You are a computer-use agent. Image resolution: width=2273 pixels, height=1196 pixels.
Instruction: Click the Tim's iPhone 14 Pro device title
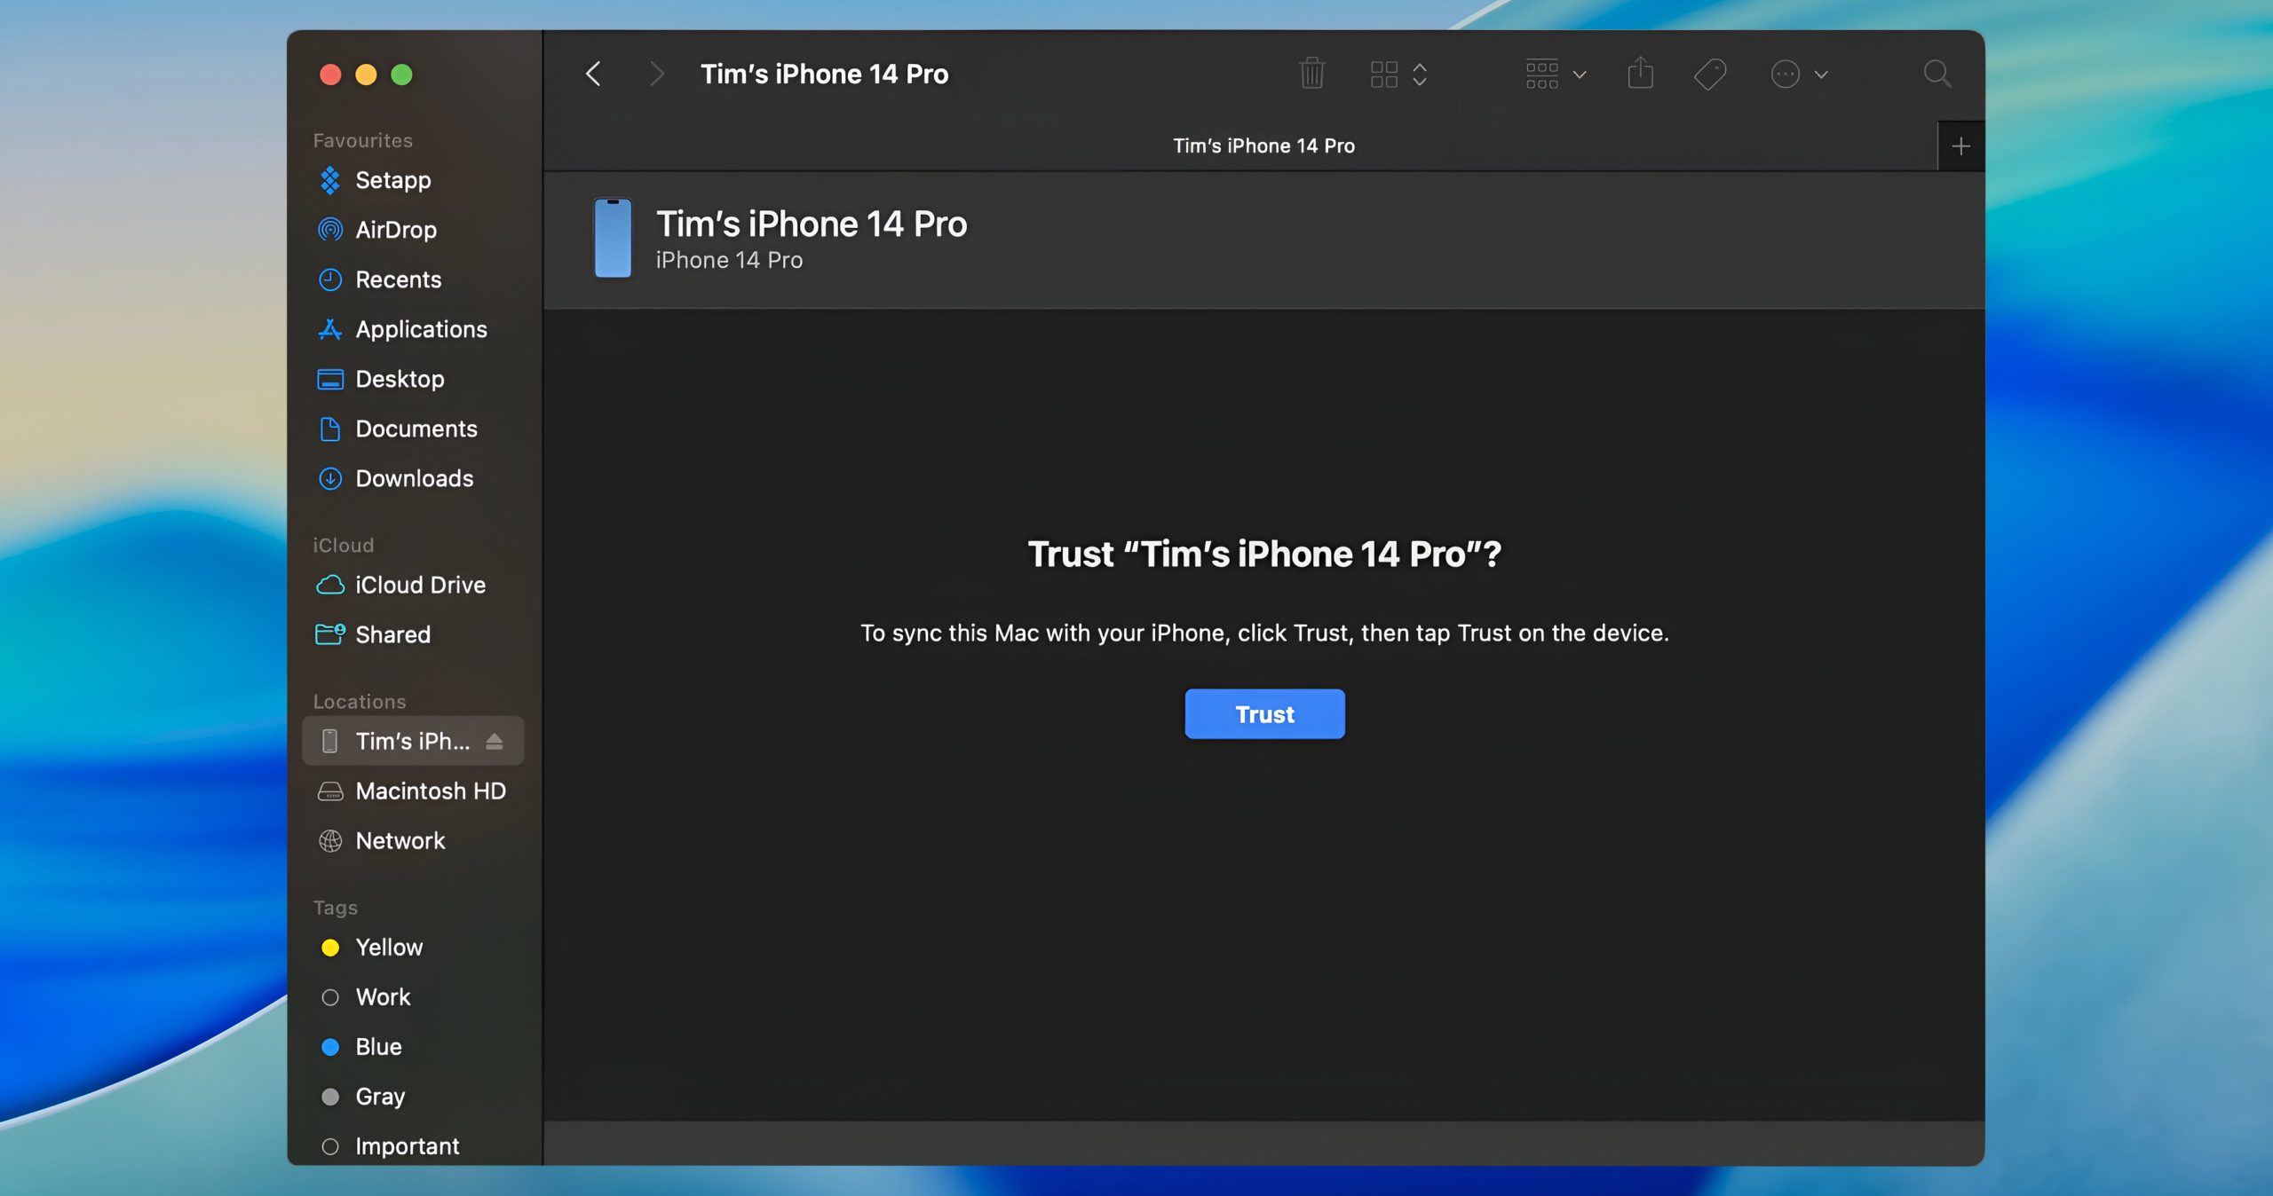[812, 224]
